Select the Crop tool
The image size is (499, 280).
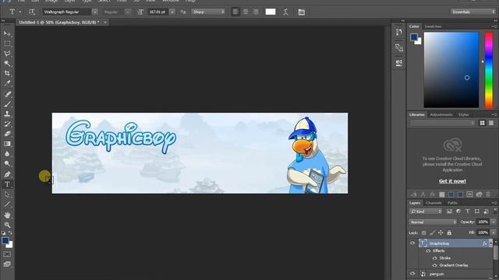pyautogui.click(x=7, y=73)
